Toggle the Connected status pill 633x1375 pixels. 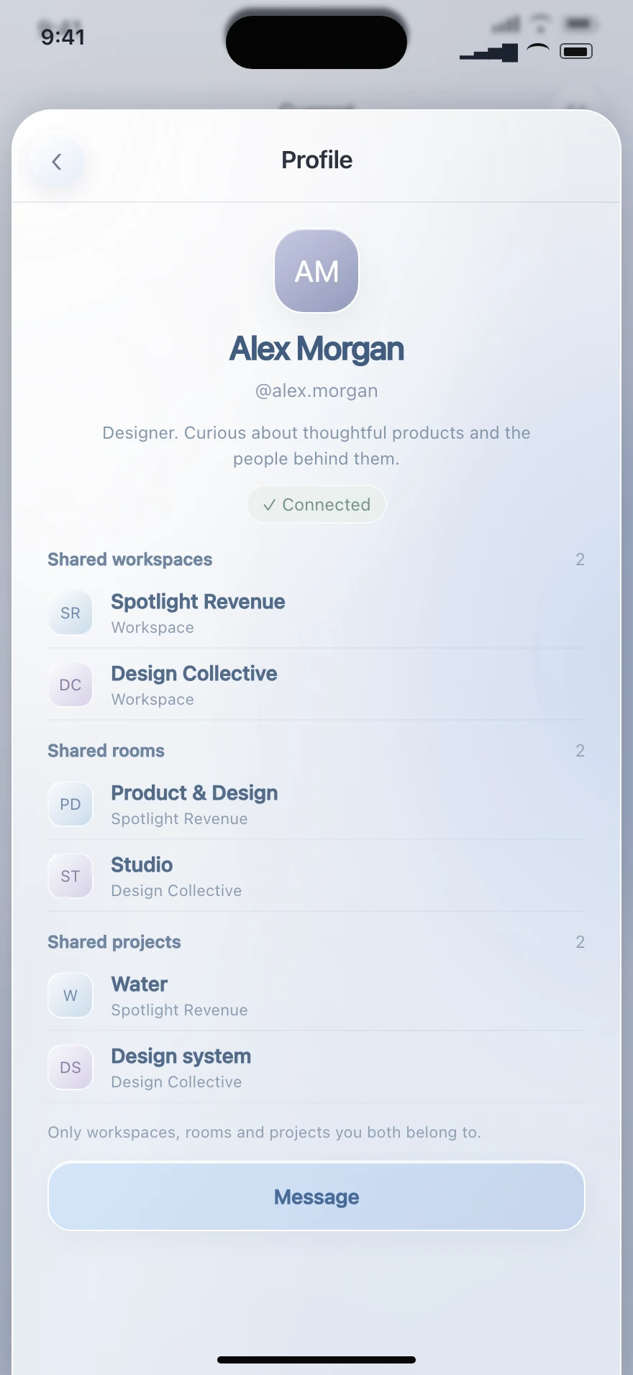pos(316,504)
